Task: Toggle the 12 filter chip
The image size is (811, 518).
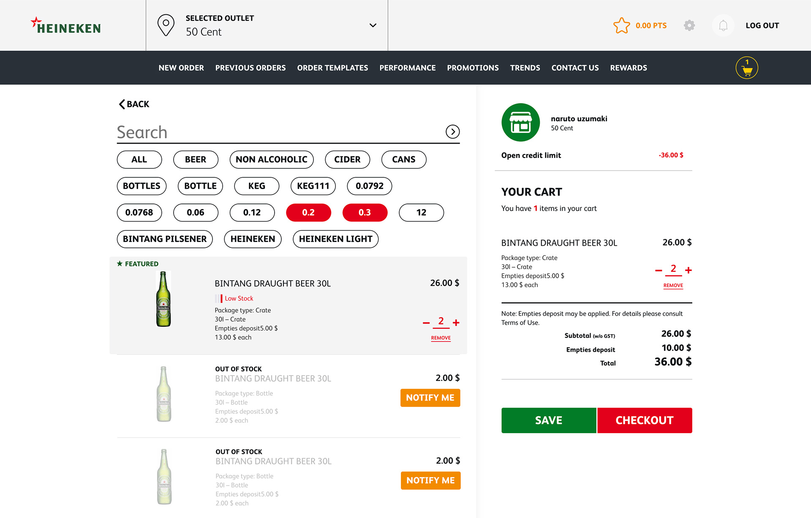Action: tap(421, 213)
